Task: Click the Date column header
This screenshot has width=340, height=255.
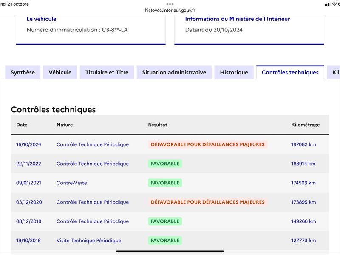Action: point(22,125)
